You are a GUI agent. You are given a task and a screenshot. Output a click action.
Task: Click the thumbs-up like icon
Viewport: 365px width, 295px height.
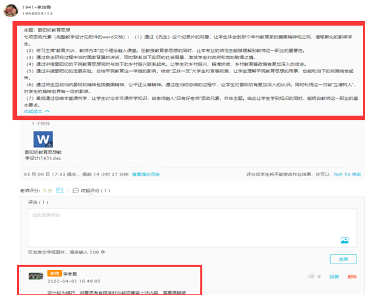(x=311, y=276)
